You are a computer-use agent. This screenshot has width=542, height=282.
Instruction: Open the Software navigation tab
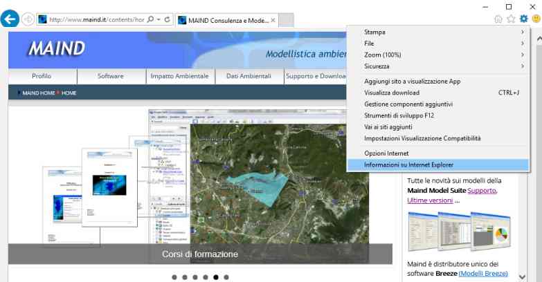[111, 76]
